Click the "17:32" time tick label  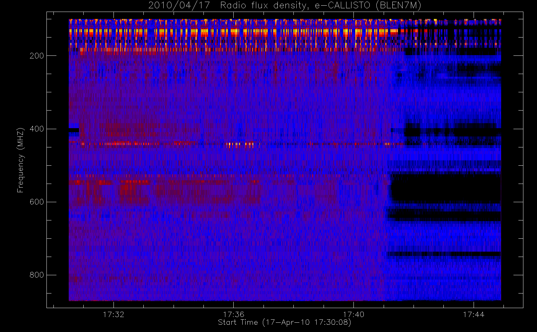114,314
